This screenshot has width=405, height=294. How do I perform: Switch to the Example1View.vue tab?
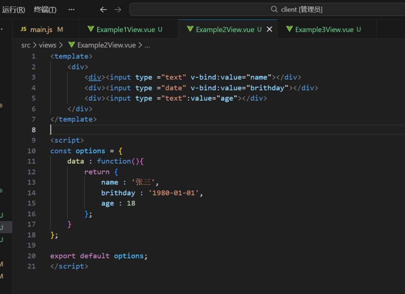(x=125, y=30)
